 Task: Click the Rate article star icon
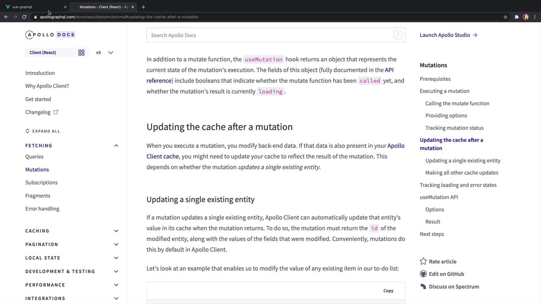click(424, 261)
